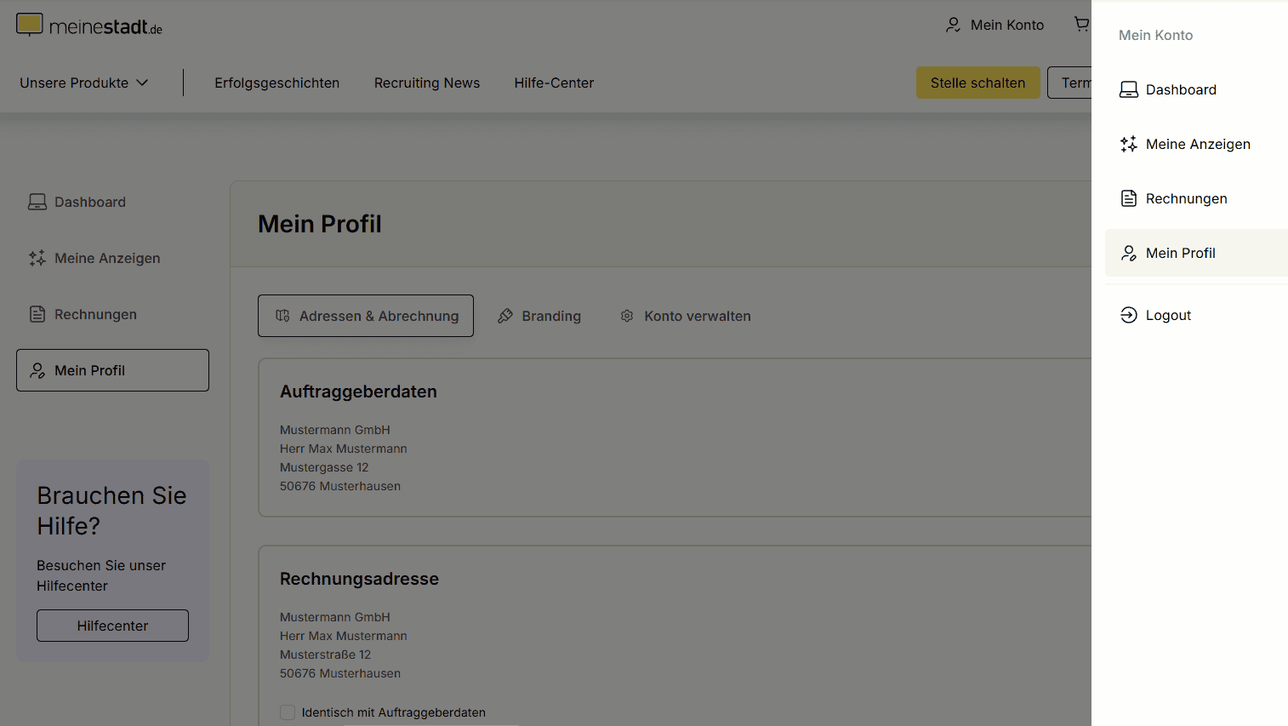The image size is (1288, 726).
Task: Click Mein Profil icon in Mein Konto panel
Action: (1129, 253)
